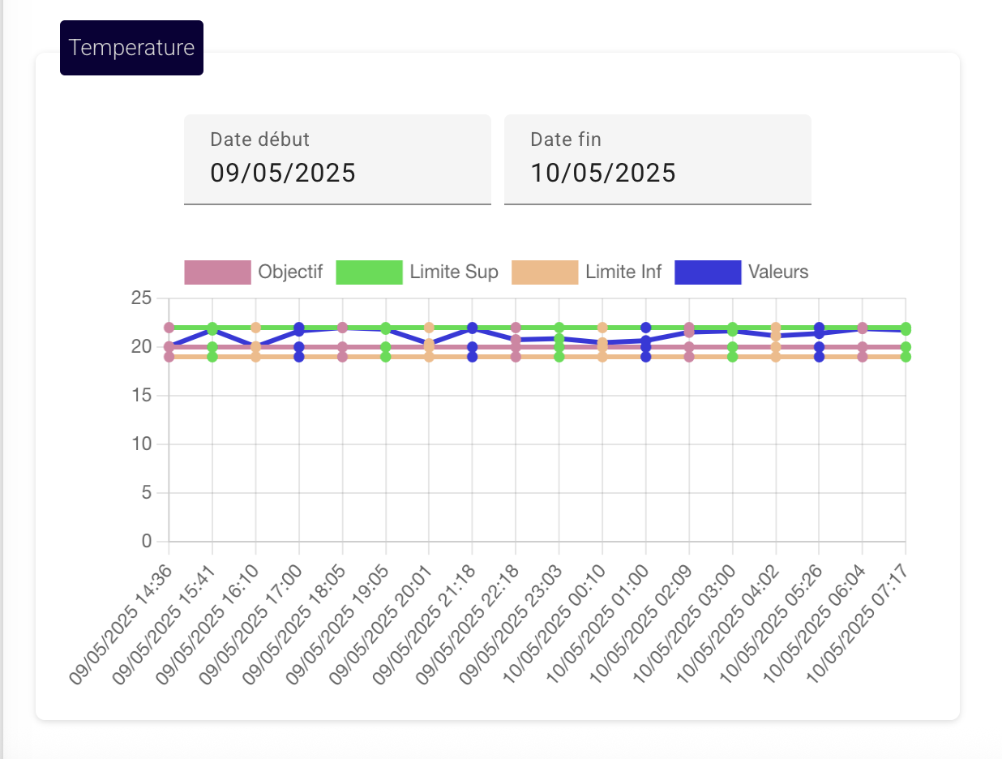The image size is (1002, 759).
Task: Click the top orange point at 16:10
Action: point(255,328)
